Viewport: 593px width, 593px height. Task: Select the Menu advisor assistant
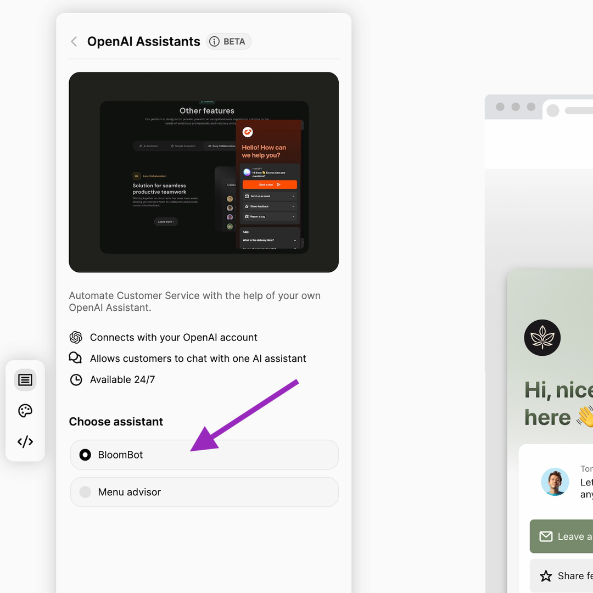[85, 492]
